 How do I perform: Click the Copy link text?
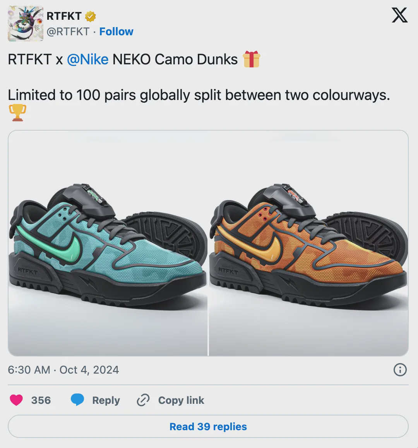181,400
